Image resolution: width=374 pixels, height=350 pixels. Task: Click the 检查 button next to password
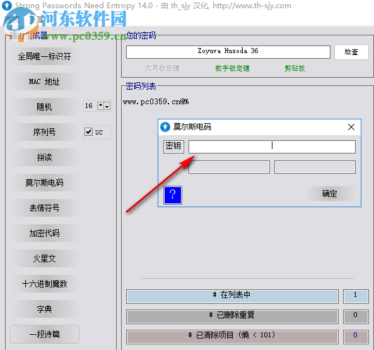(351, 52)
